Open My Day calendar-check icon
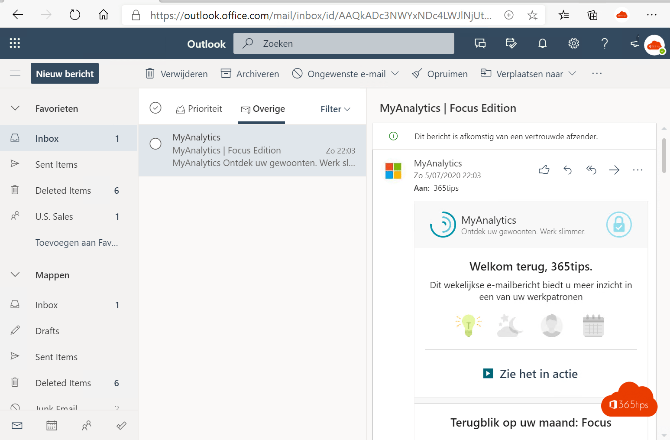 (x=511, y=43)
